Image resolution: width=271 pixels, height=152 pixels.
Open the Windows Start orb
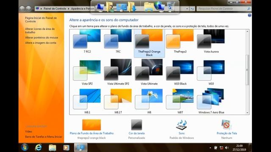[x=25, y=147]
